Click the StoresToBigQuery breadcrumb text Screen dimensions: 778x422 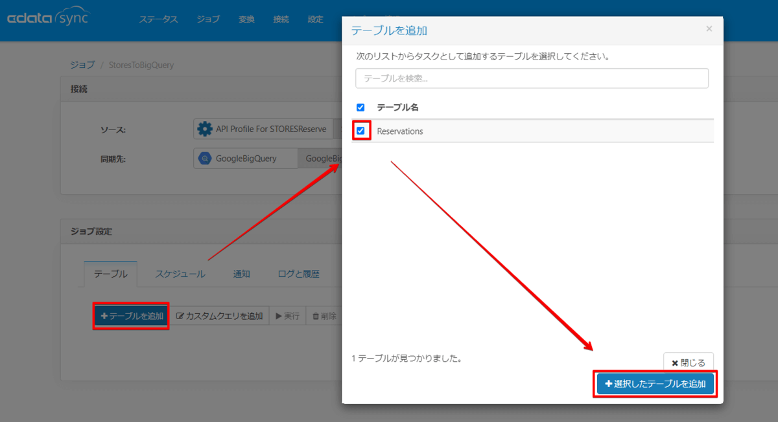140,65
